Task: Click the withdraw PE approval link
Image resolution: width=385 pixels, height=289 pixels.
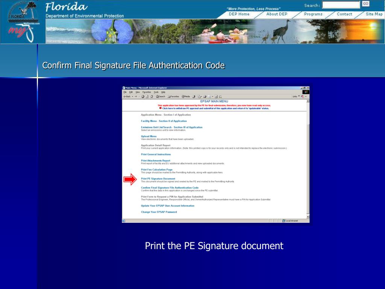Action: [215, 108]
